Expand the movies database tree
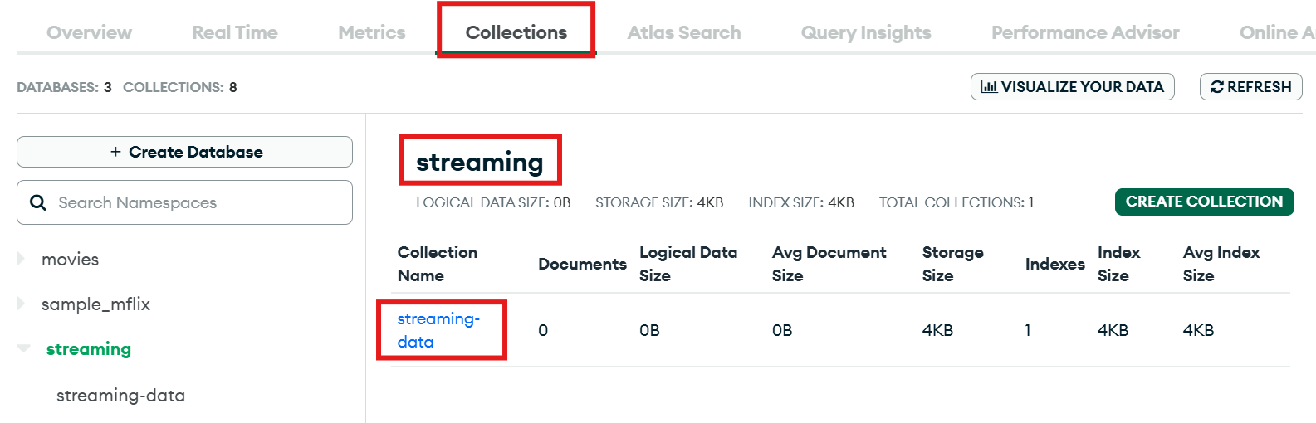1316x423 pixels. click(22, 260)
